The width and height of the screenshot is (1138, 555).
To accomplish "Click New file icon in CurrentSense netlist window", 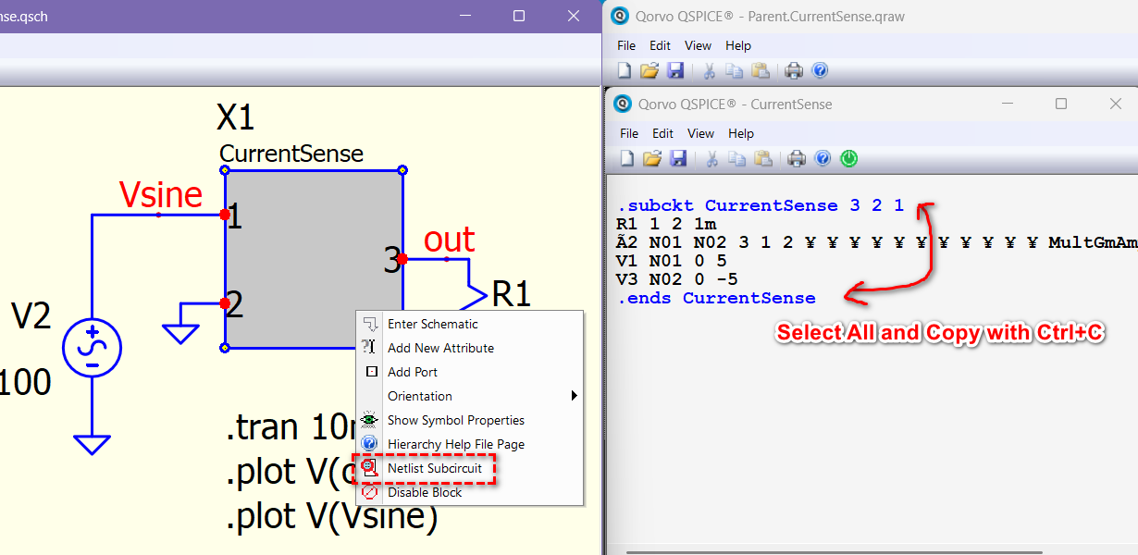I will [627, 159].
